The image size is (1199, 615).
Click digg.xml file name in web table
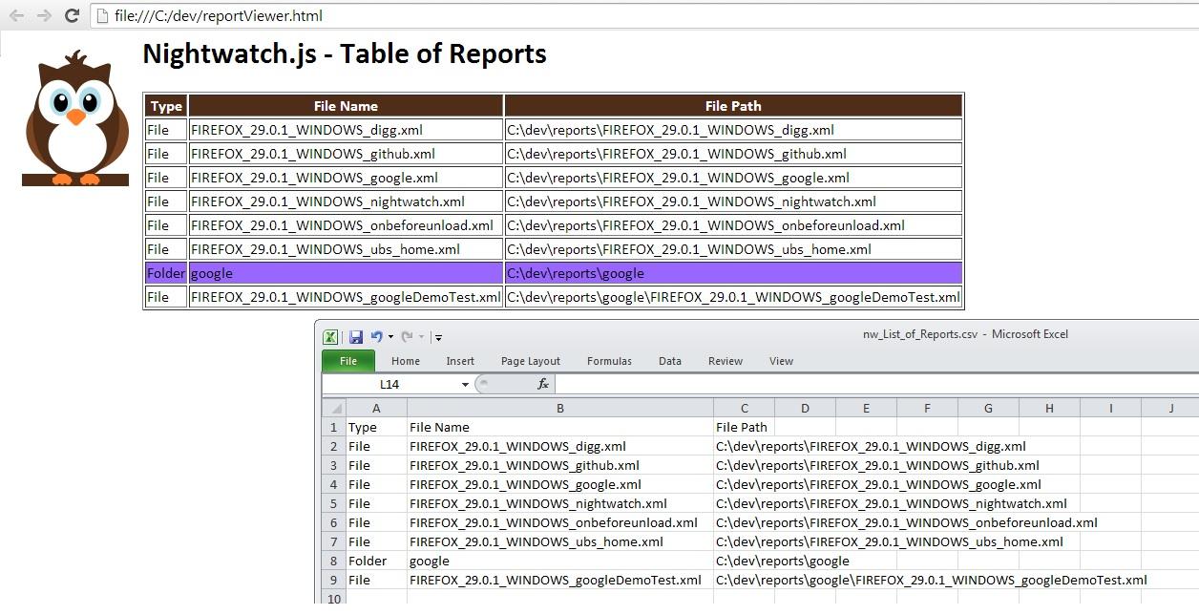click(x=346, y=130)
